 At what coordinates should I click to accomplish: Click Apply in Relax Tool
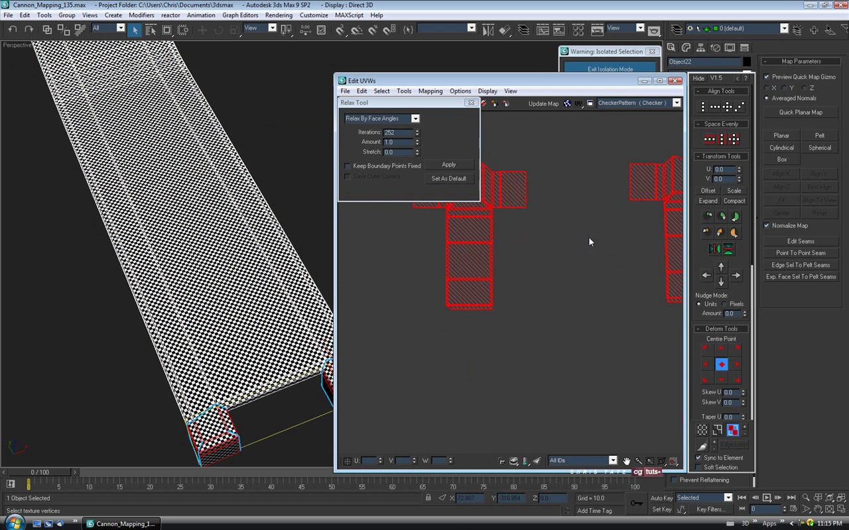click(x=449, y=165)
